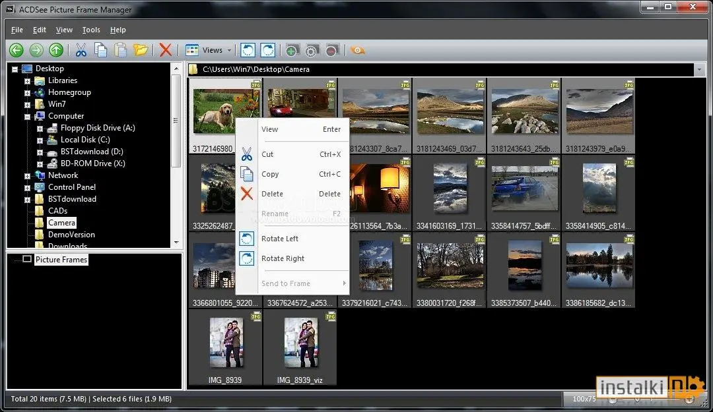Open the File menu
The image size is (713, 412).
click(x=17, y=30)
